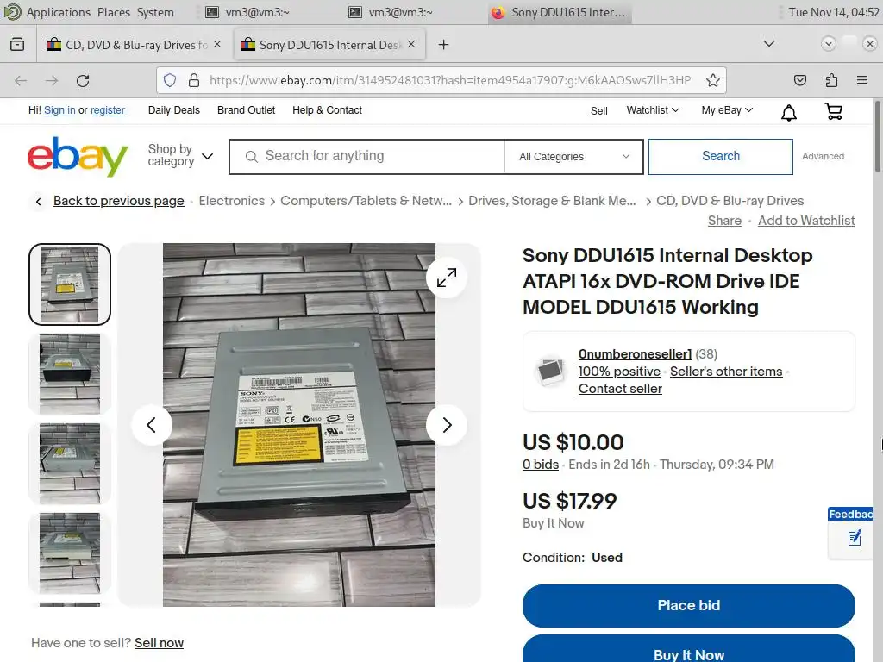
Task: Open the shopping cart icon
Action: pos(834,111)
